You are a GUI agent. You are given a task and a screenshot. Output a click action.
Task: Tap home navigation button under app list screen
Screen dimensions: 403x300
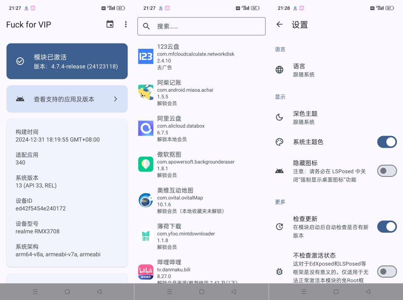pyautogui.click(x=202, y=291)
